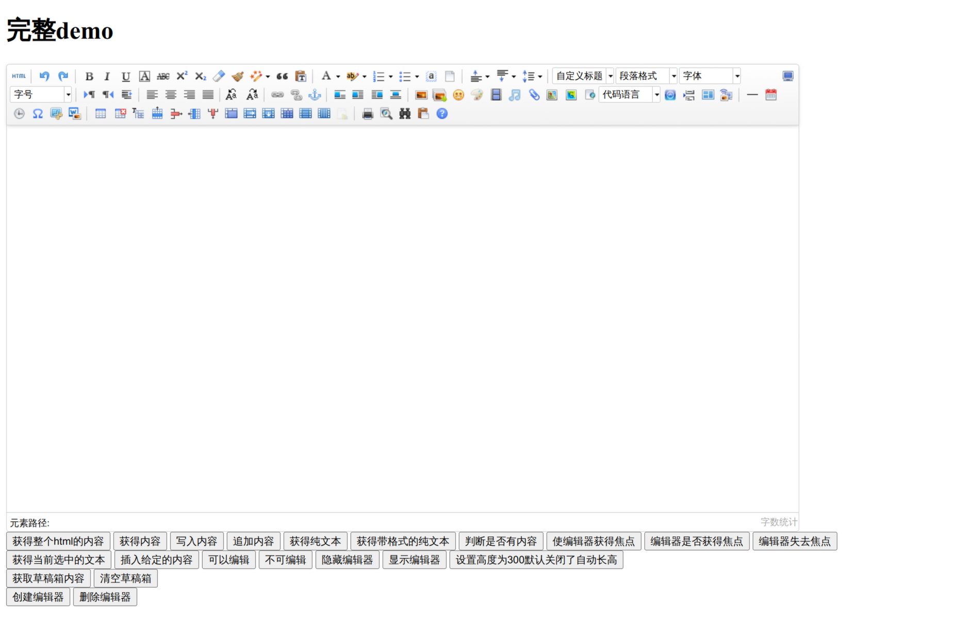Expand the line height arrow
970x637 pixels.
tap(540, 77)
